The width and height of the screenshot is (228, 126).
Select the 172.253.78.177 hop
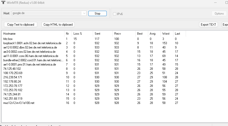[x=94, y=86]
